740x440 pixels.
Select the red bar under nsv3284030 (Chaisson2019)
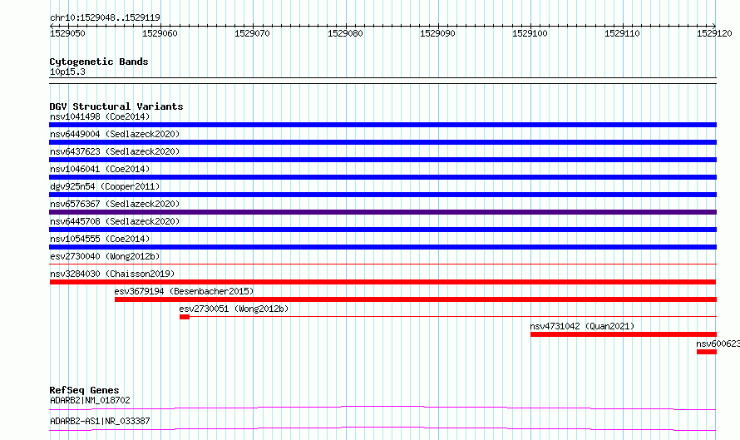click(x=382, y=282)
